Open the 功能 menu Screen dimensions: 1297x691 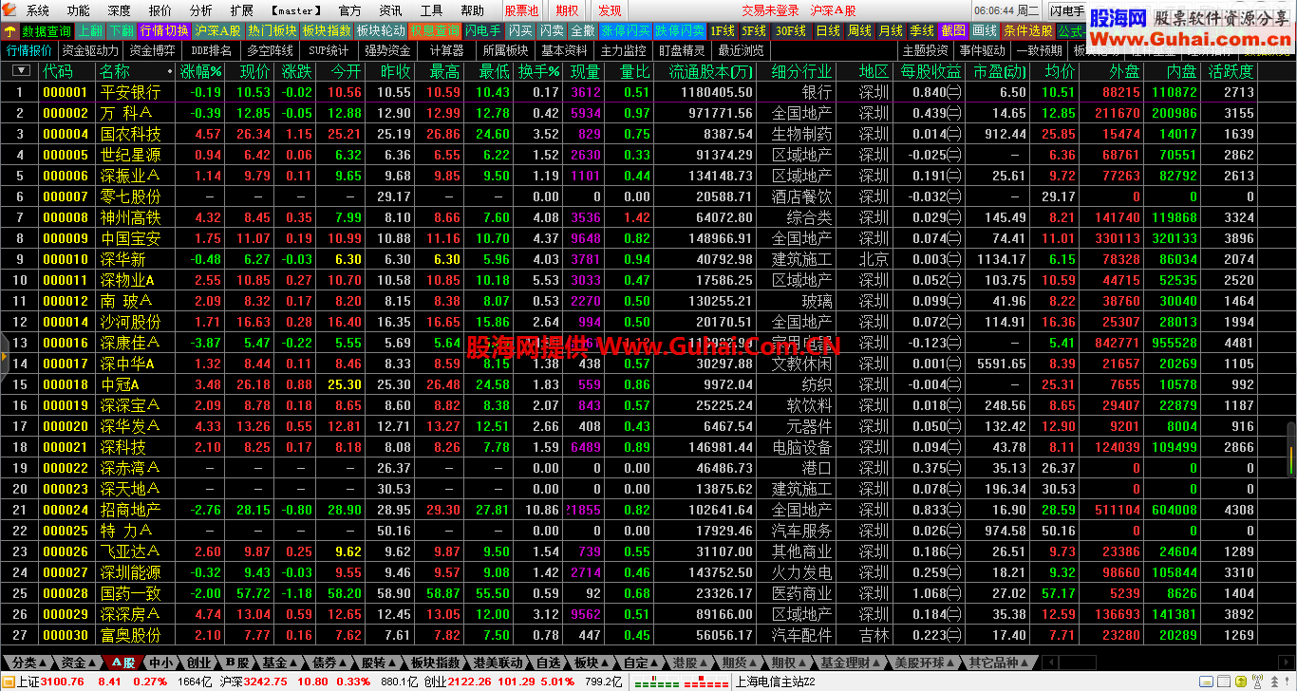(79, 10)
